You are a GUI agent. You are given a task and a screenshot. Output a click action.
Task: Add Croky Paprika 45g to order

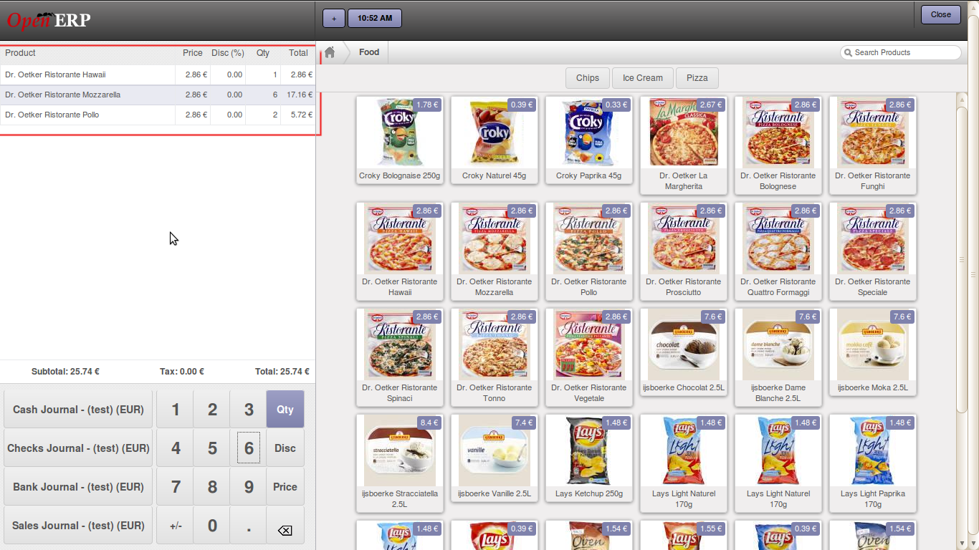coord(589,140)
